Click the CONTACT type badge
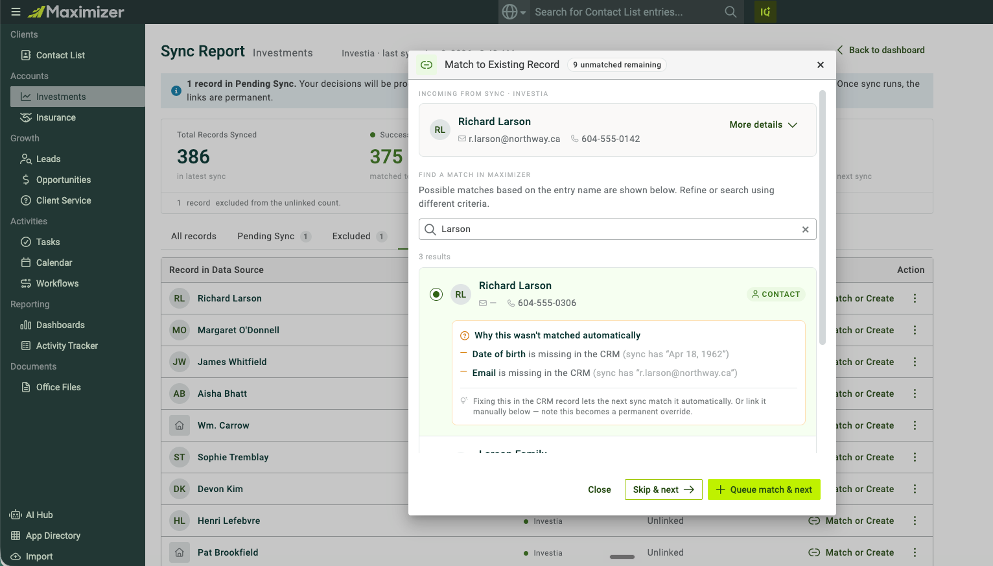This screenshot has height=566, width=993. (776, 294)
